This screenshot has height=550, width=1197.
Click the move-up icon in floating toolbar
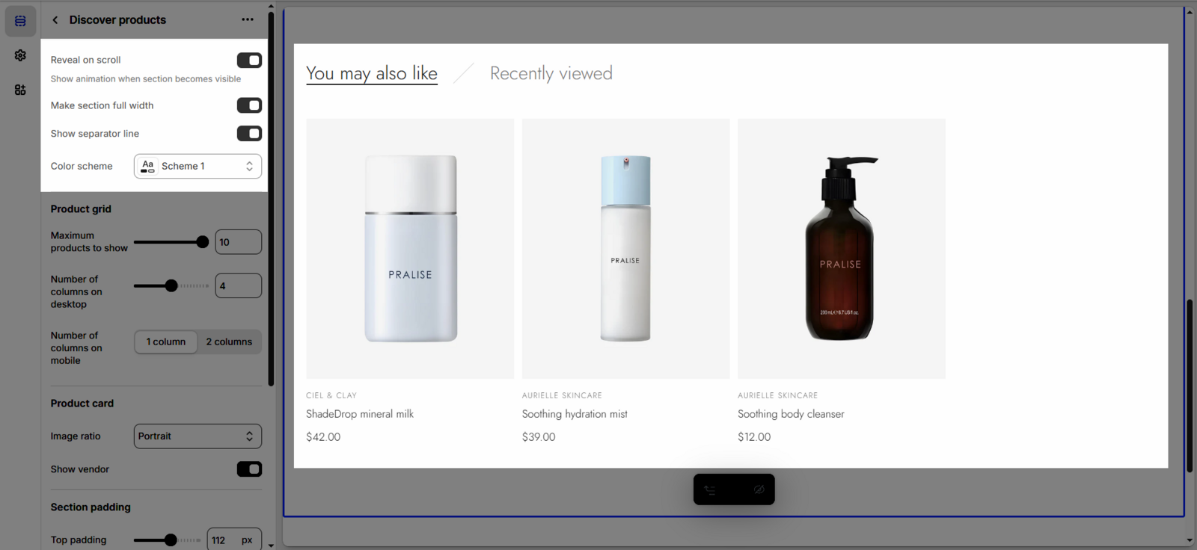(x=710, y=490)
